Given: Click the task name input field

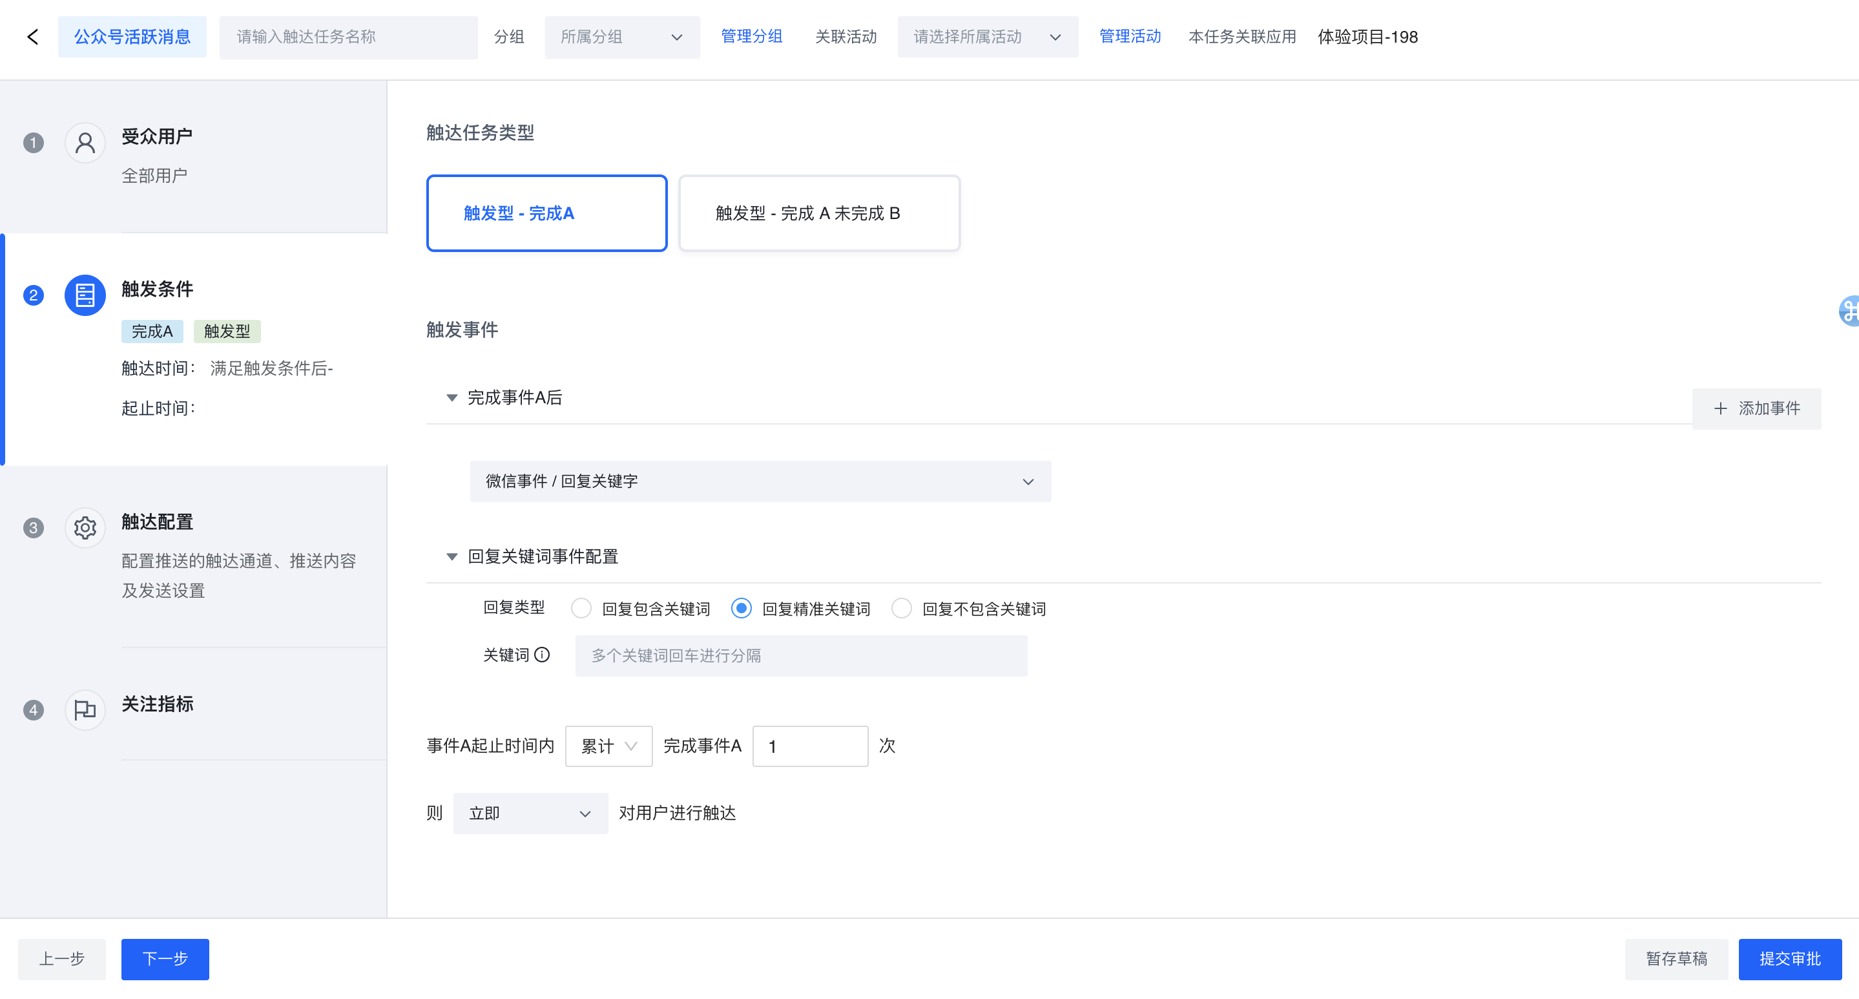Looking at the screenshot, I should 348,37.
